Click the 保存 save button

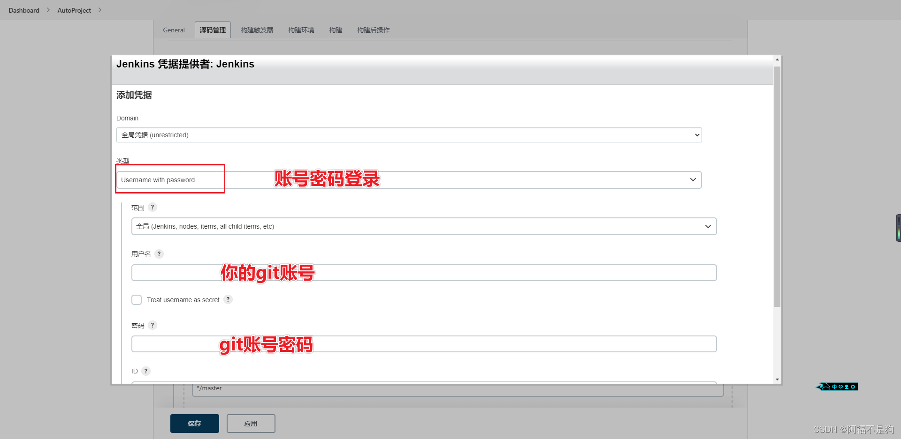coord(195,424)
